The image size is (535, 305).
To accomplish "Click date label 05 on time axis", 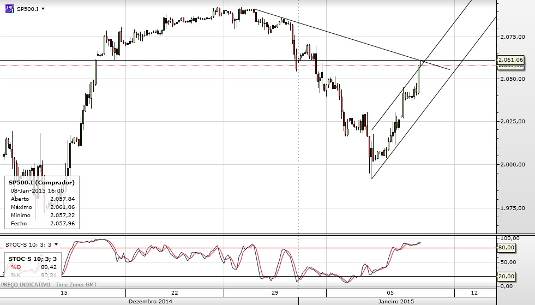I will pyautogui.click(x=390, y=292).
